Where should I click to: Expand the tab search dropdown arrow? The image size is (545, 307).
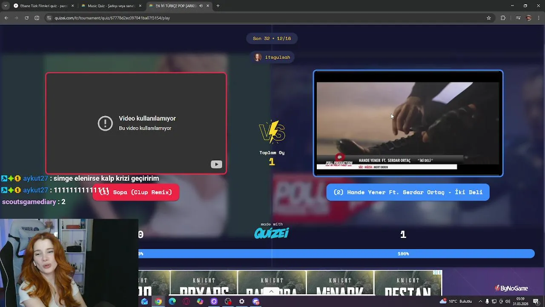pyautogui.click(x=6, y=6)
